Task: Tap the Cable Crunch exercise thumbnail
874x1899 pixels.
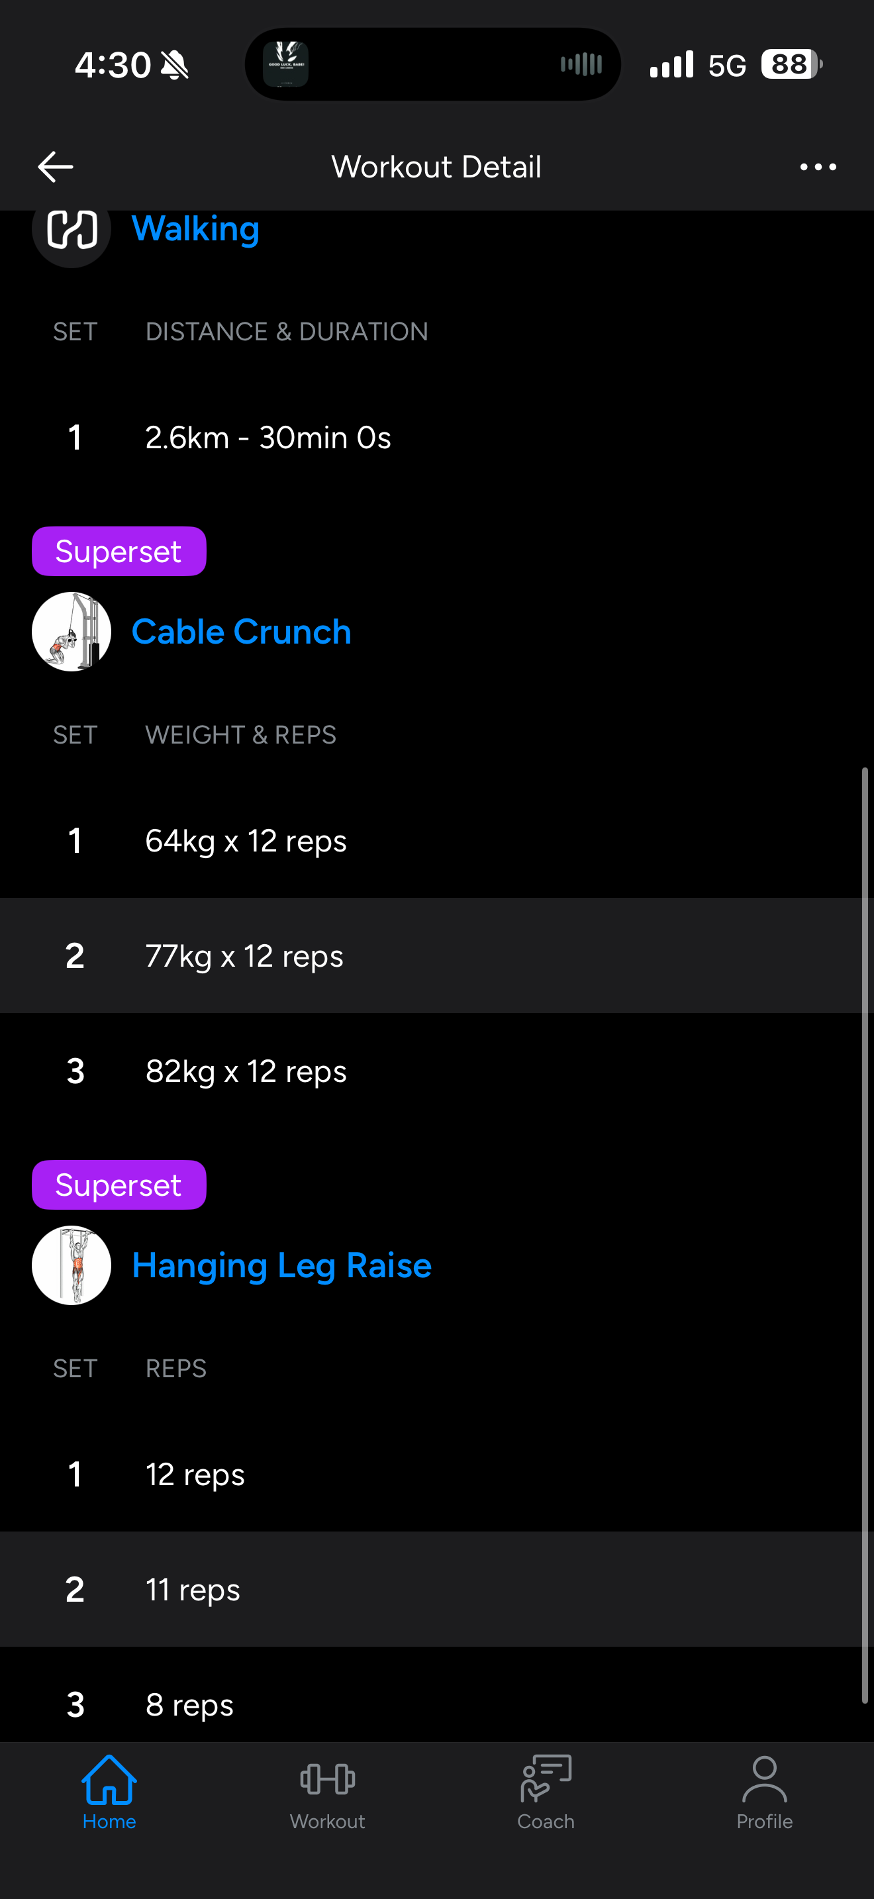Action: tap(72, 632)
